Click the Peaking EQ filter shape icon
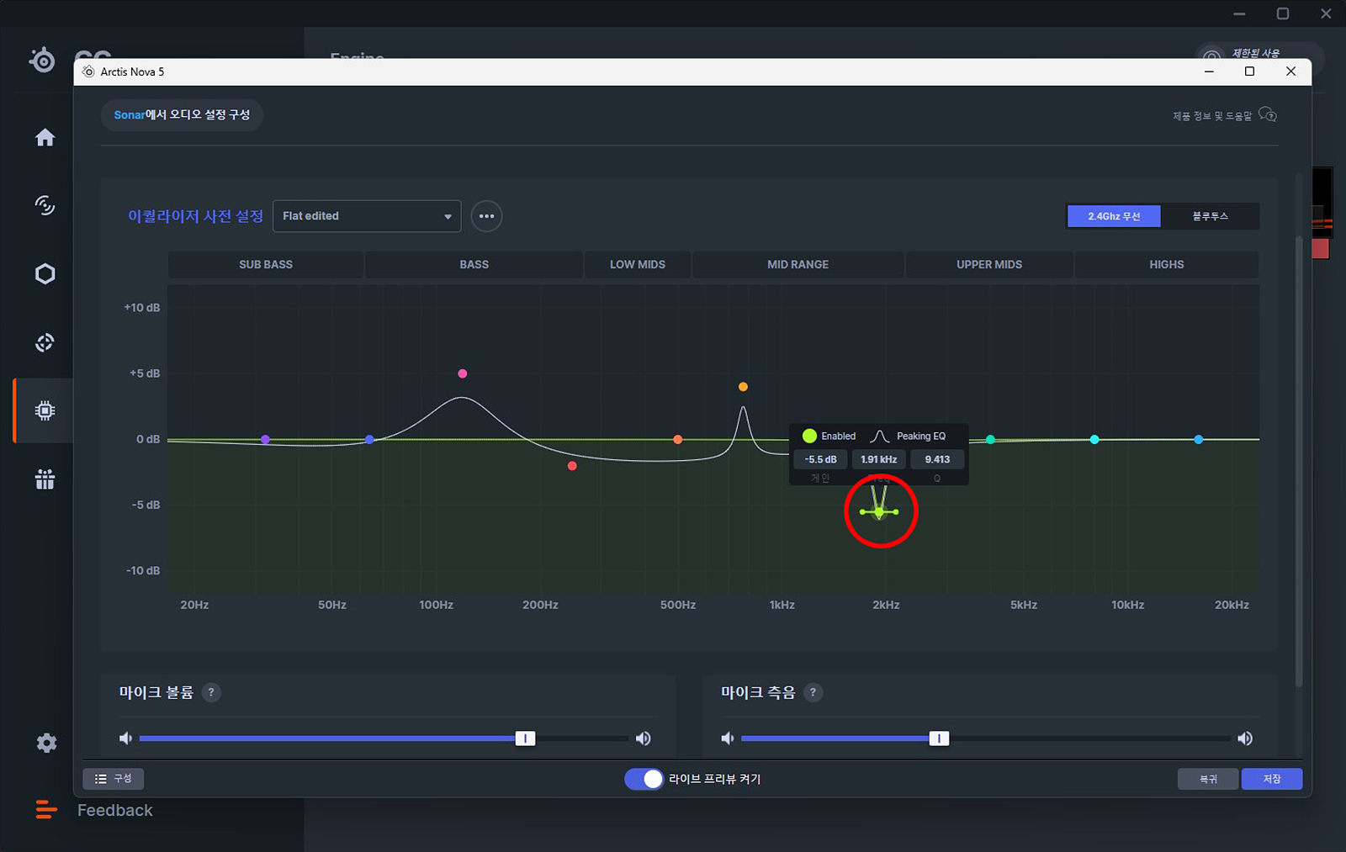1346x852 pixels. tap(879, 436)
